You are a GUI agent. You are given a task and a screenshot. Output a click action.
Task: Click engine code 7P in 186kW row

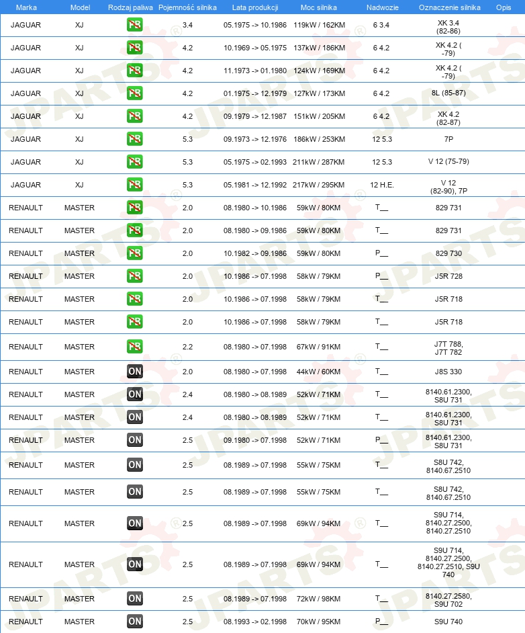pyautogui.click(x=448, y=139)
